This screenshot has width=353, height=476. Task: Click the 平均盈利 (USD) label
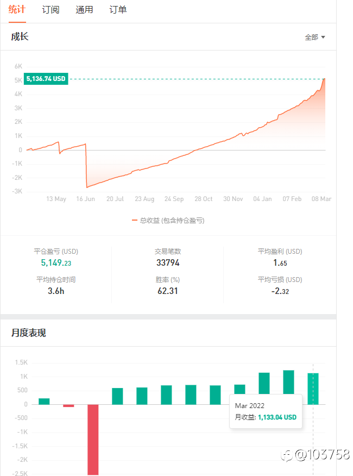coord(280,252)
